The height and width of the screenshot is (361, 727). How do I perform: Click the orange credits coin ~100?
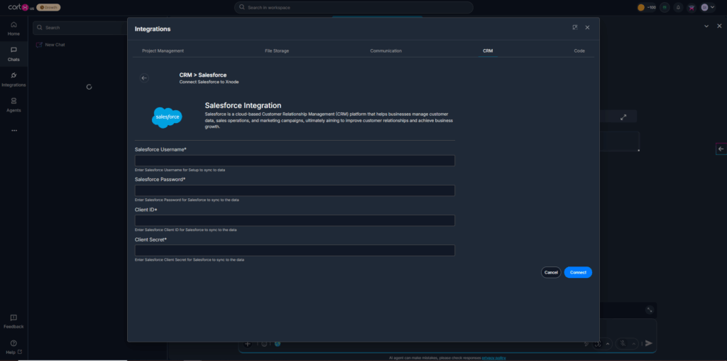[646, 7]
